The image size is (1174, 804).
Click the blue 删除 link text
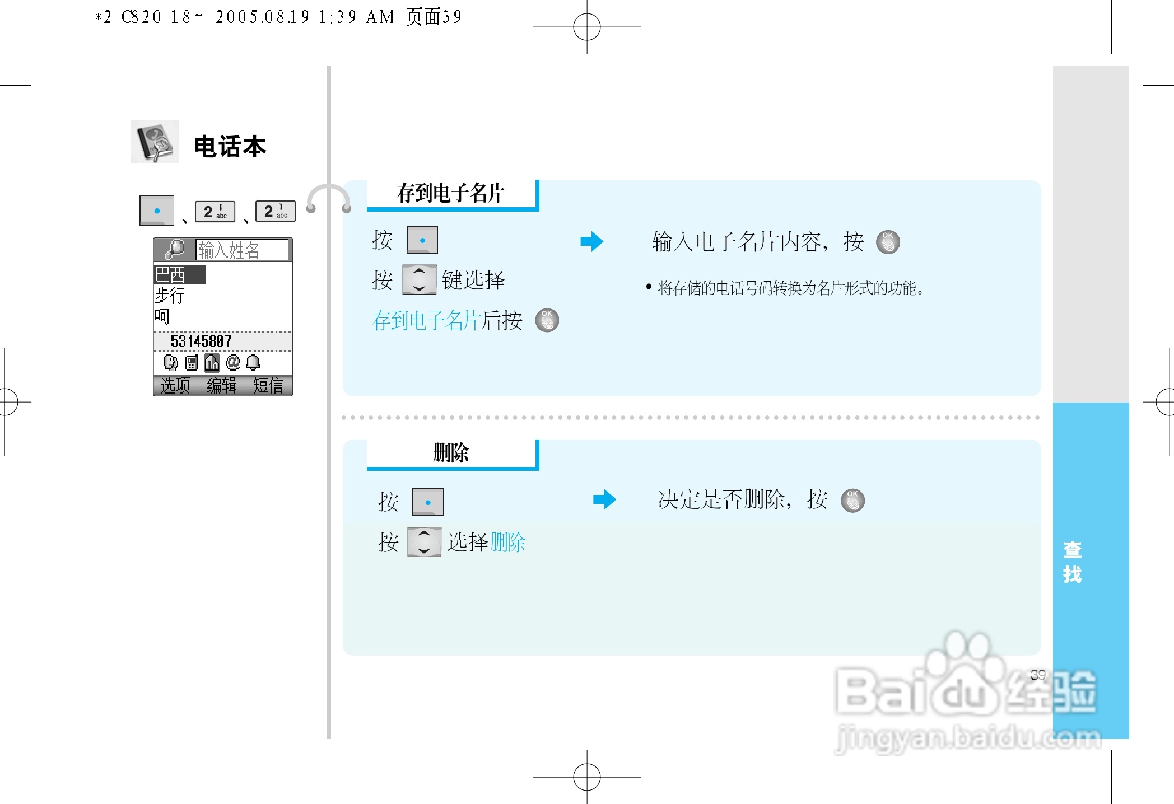click(507, 542)
